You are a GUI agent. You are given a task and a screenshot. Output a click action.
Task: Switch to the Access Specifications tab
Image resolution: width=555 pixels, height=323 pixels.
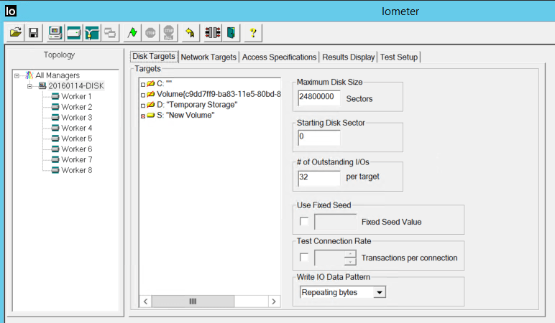[279, 57]
